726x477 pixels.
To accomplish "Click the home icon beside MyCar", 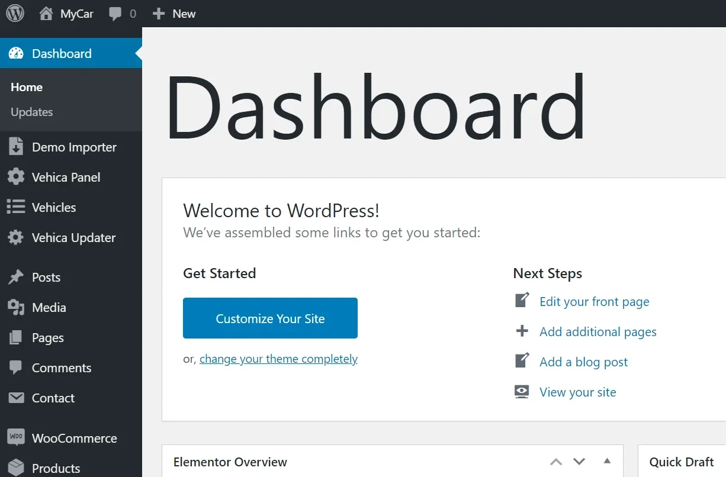I will click(x=46, y=13).
